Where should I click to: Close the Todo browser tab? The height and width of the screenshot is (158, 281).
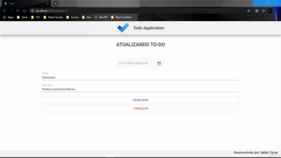coord(48,4)
